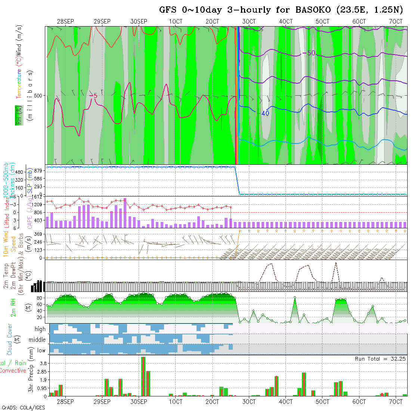This screenshot has height=411, width=411.
Task: Click the 3.8 tick on precipitation axis
Action: [x=43, y=363]
